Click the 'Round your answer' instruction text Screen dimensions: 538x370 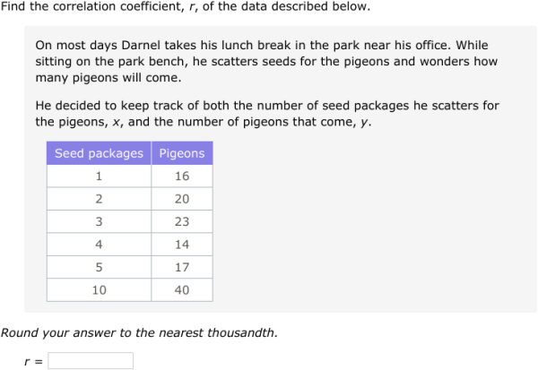point(139,333)
